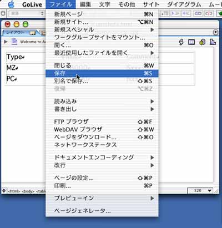Click the markup tree toggle icon in status bar
This screenshot has width=222, height=228.
point(4,190)
